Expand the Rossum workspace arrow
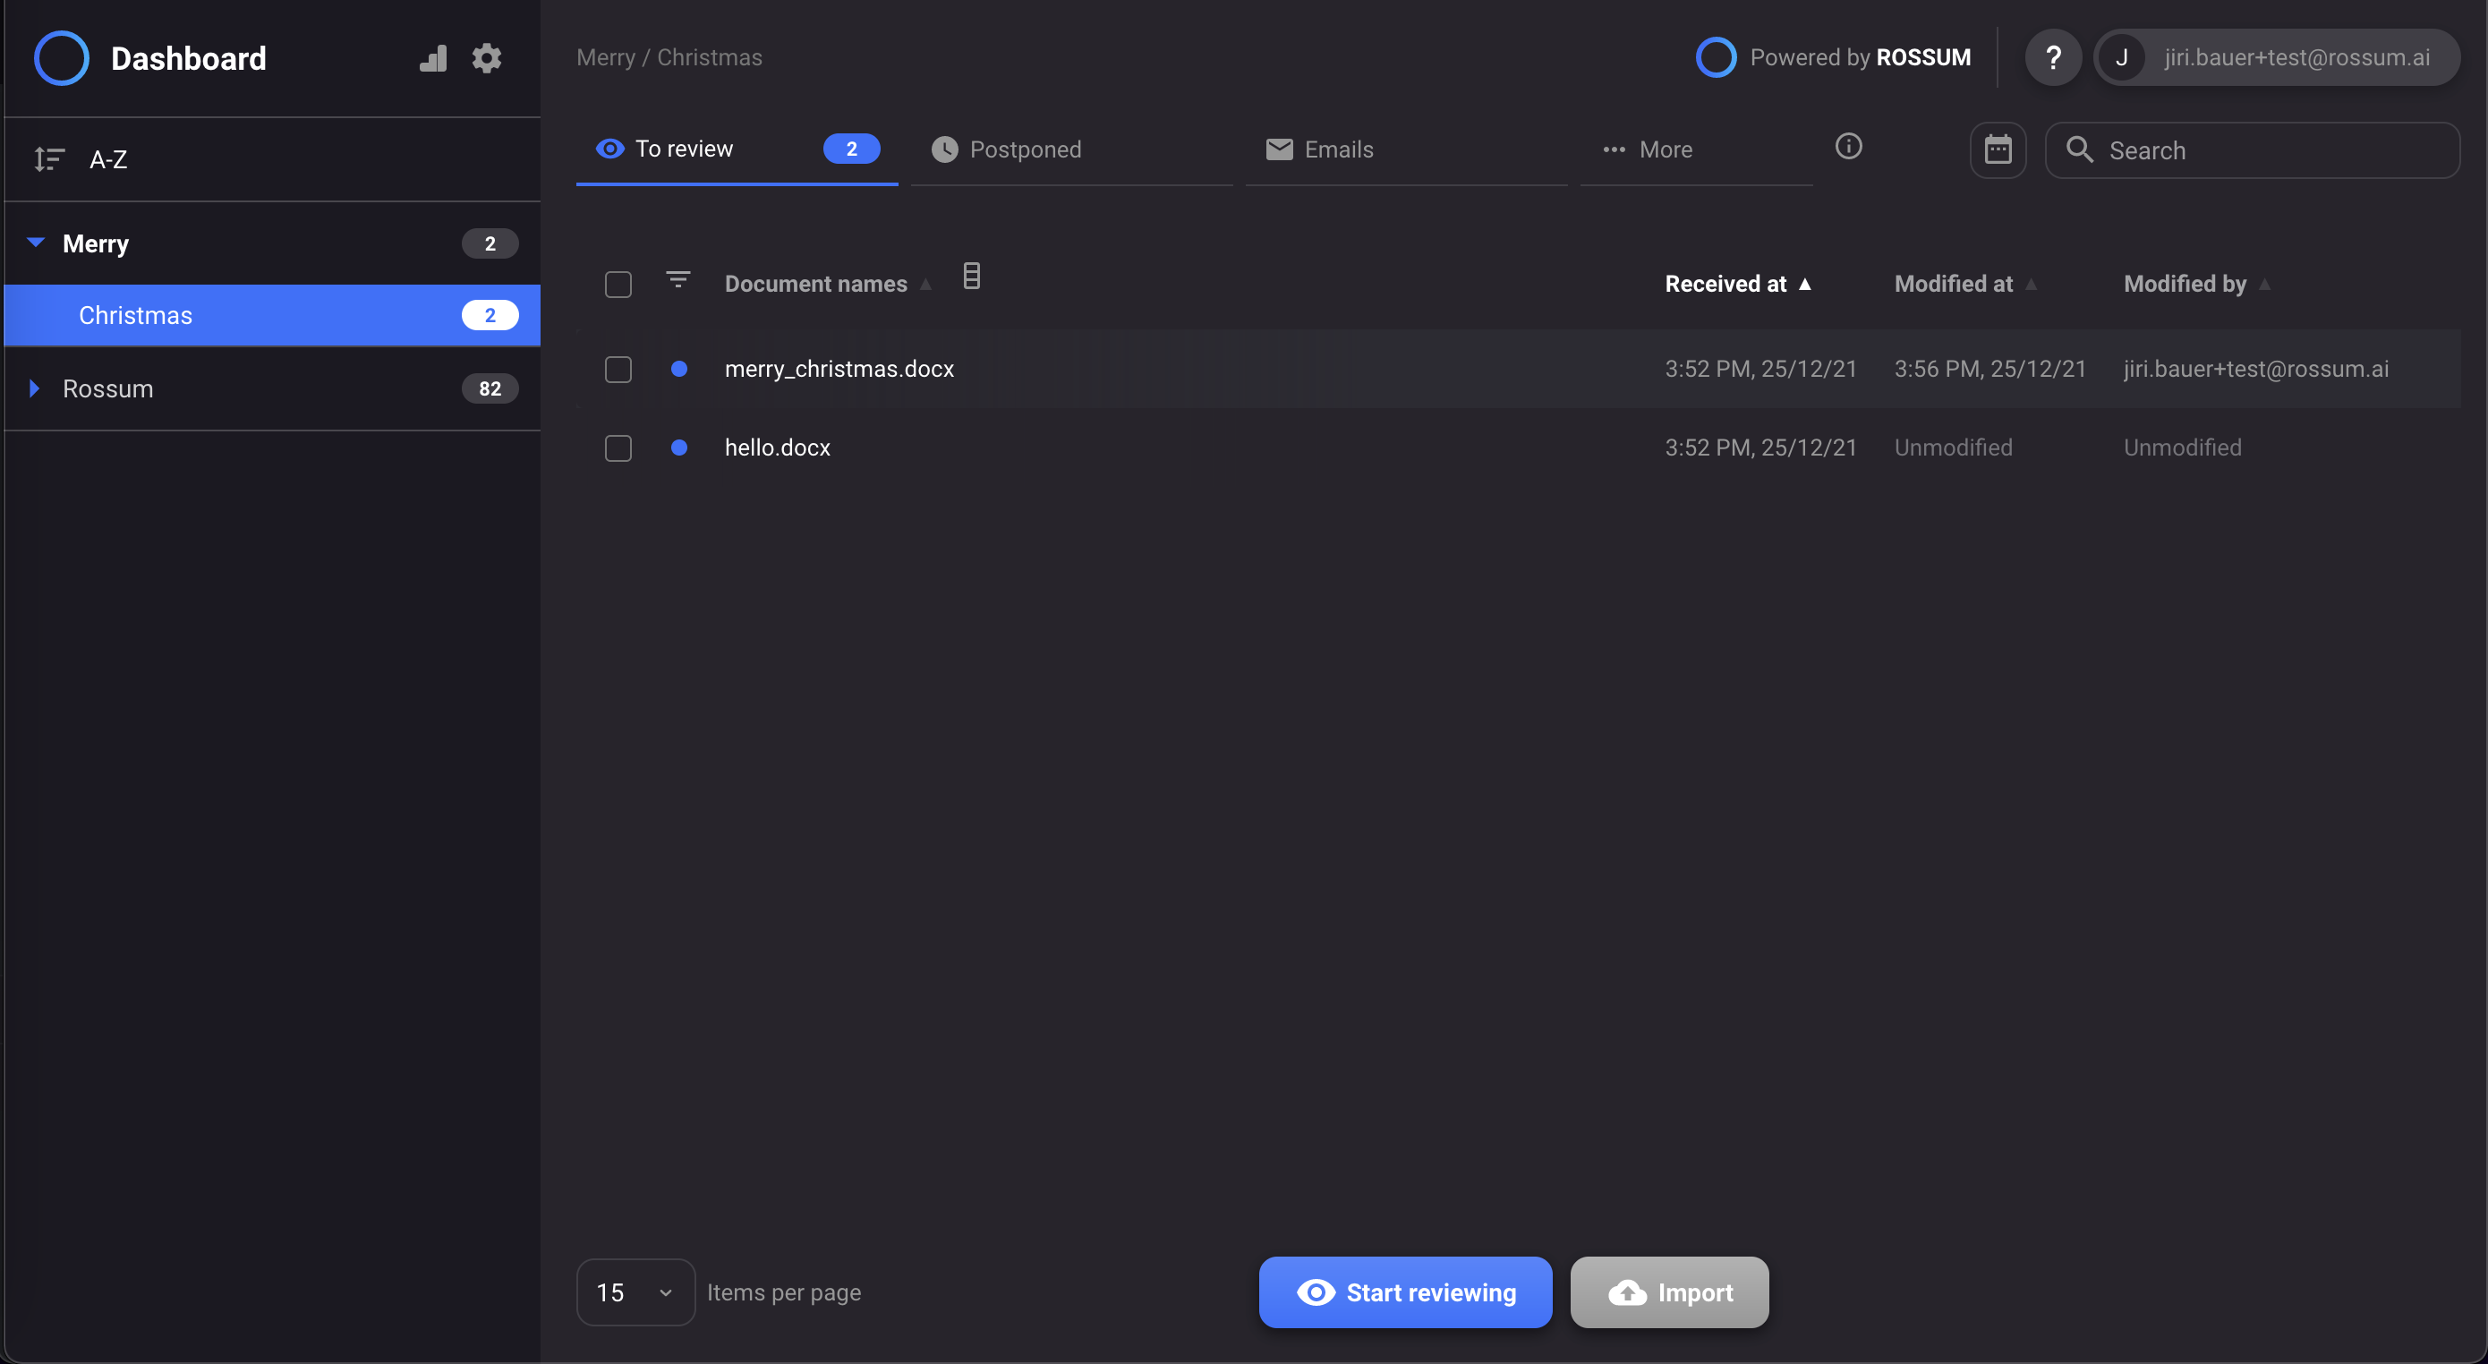 [x=34, y=388]
